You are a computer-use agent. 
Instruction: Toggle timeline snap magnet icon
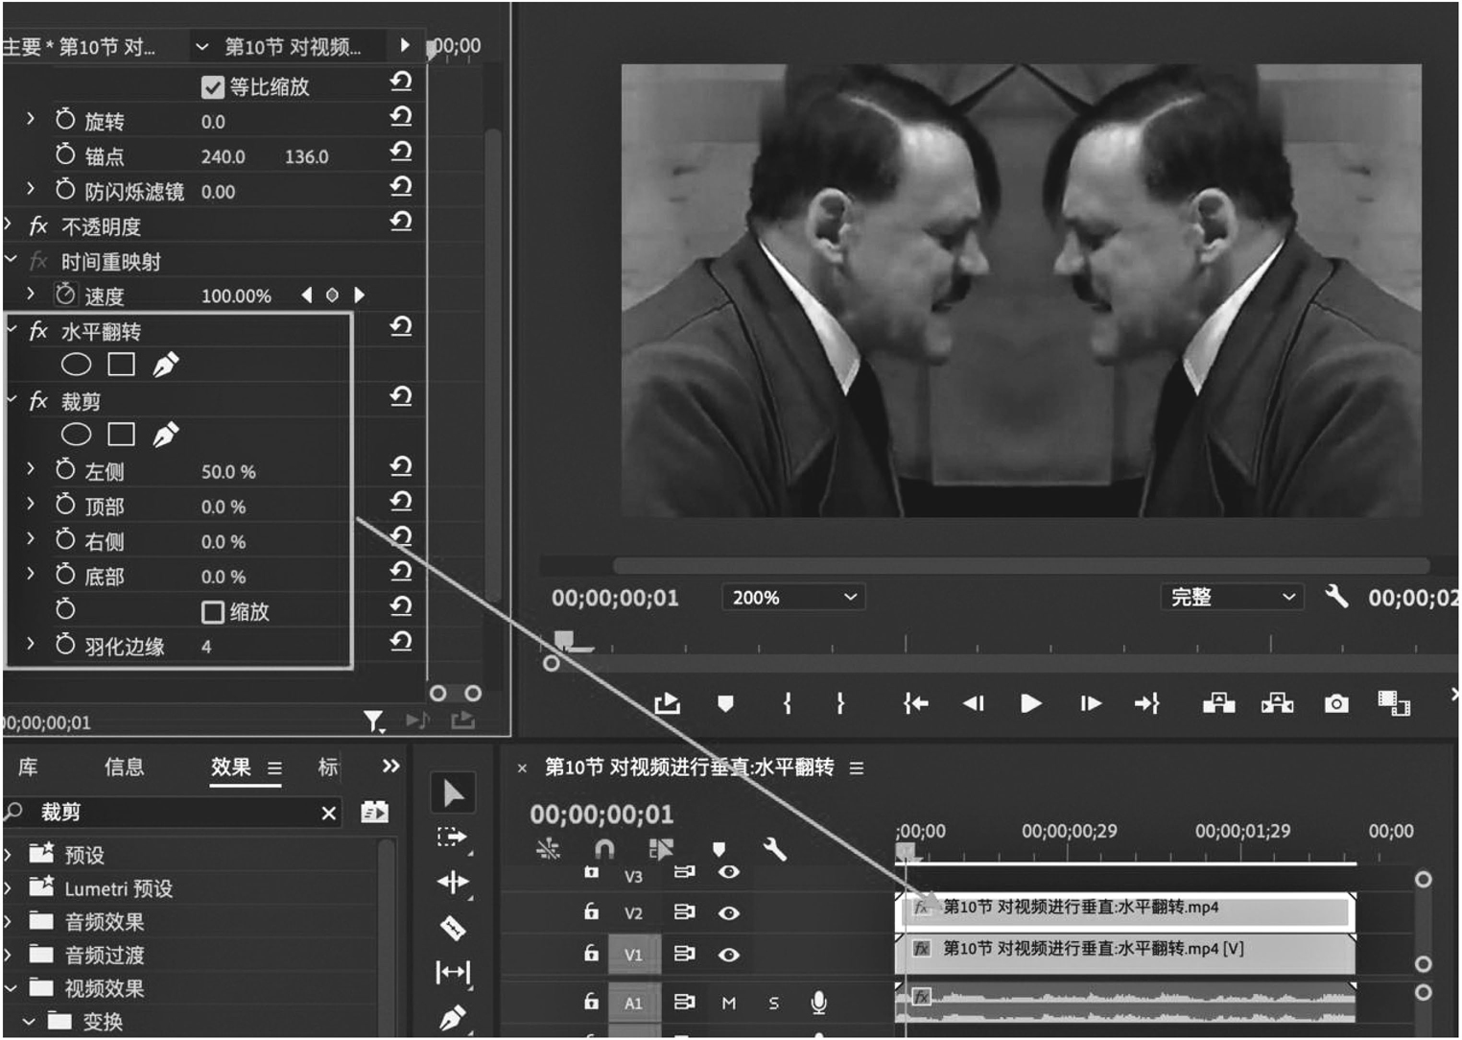click(604, 849)
